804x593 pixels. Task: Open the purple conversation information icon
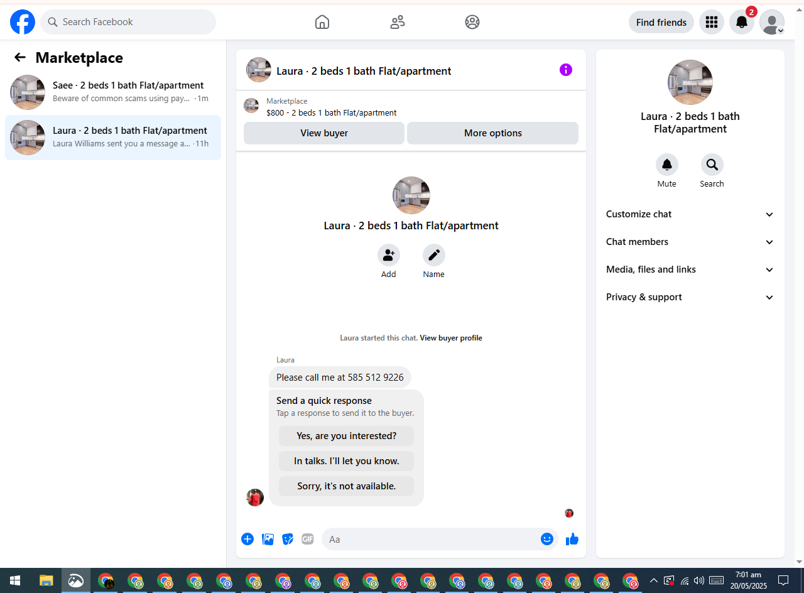pos(566,70)
